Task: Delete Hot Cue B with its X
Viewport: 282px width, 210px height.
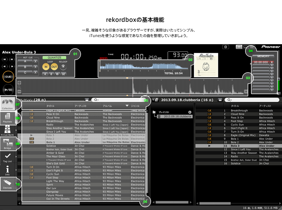Action: [x=35, y=67]
